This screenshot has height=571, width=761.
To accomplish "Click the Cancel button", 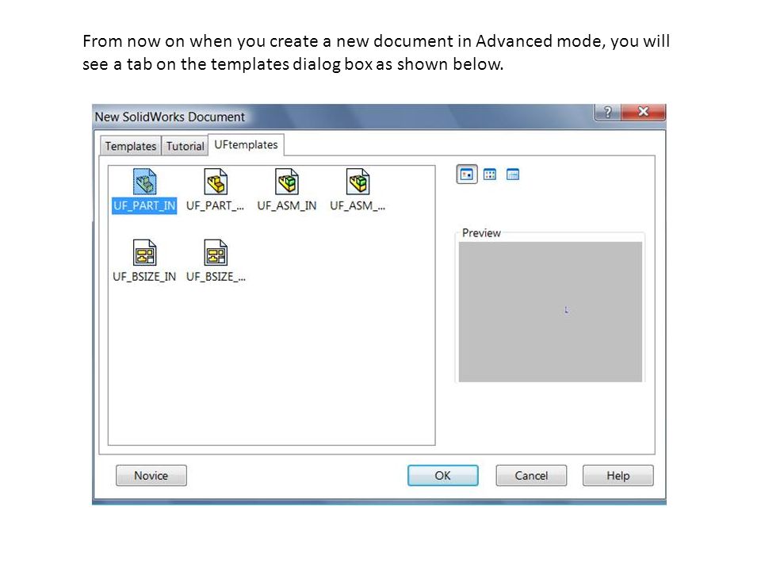I will click(531, 475).
